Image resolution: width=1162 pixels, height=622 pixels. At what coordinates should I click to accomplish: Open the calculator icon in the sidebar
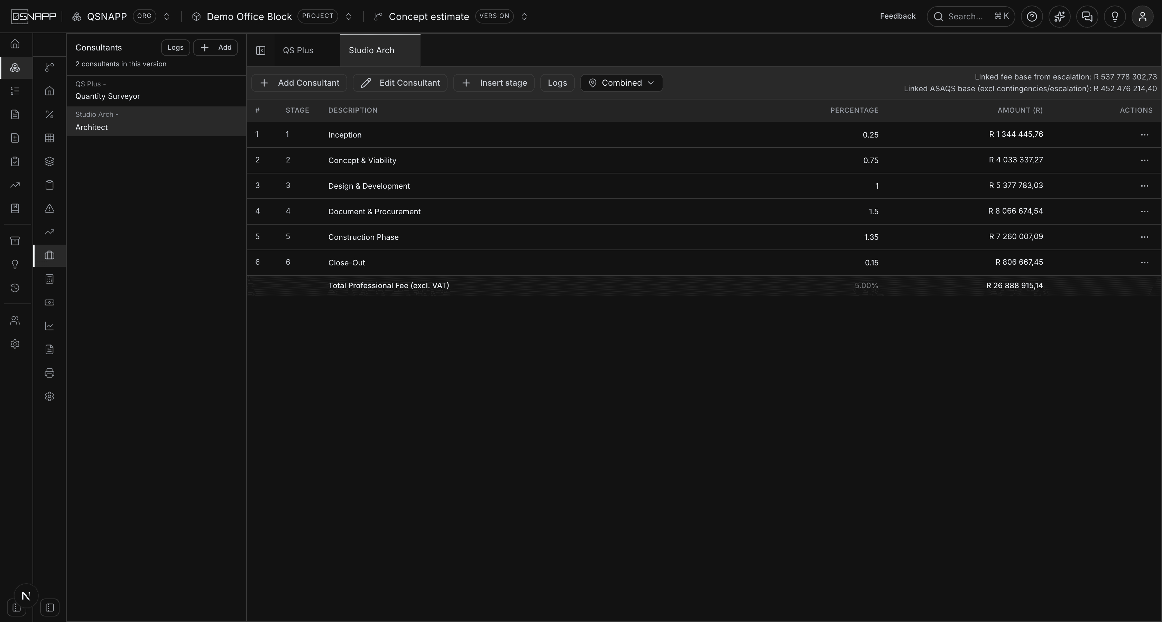pos(49,279)
